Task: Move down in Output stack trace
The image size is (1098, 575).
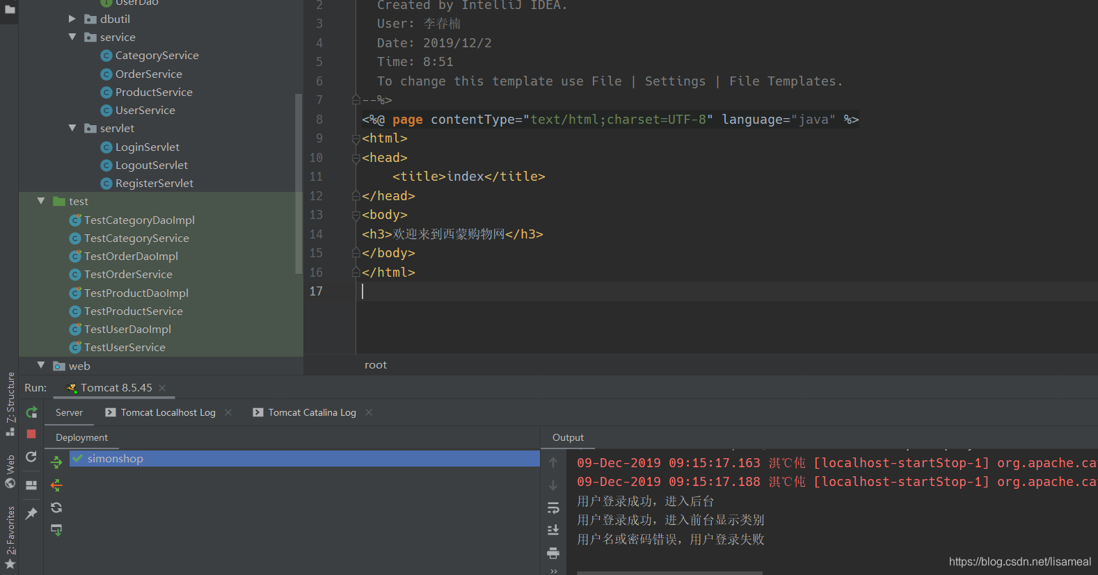Action: tap(553, 485)
